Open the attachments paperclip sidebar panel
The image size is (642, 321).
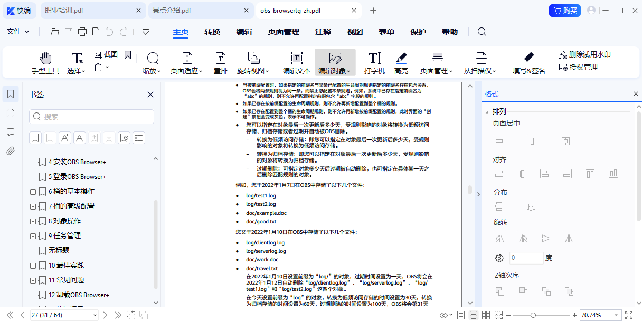[11, 151]
